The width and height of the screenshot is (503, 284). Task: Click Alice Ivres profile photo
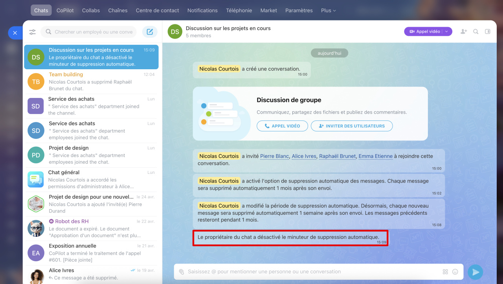[x=36, y=276]
